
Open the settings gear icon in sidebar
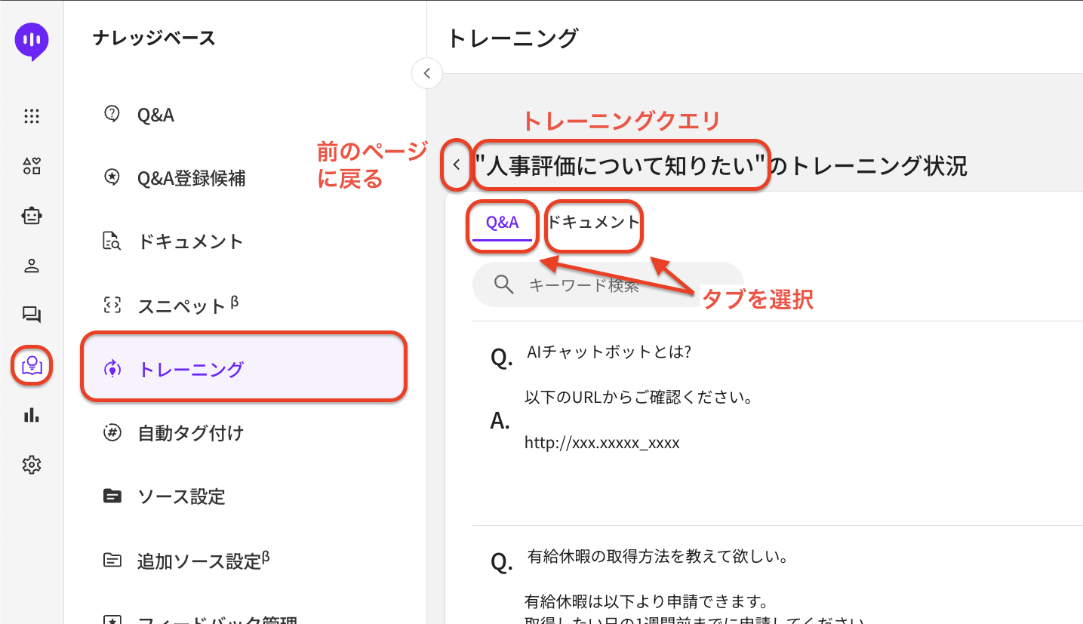32,465
